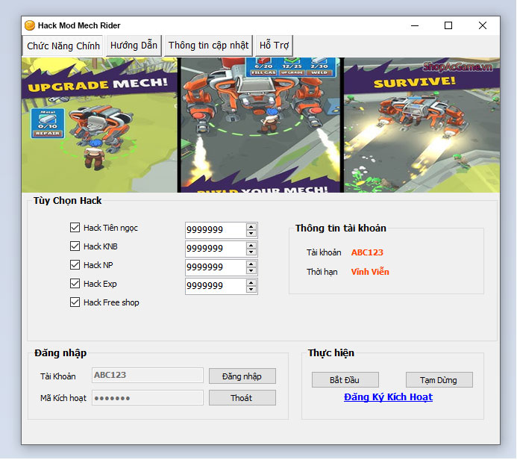Click the Tài Khoản input field
Viewport: 517px width, 460px height.
148,375
